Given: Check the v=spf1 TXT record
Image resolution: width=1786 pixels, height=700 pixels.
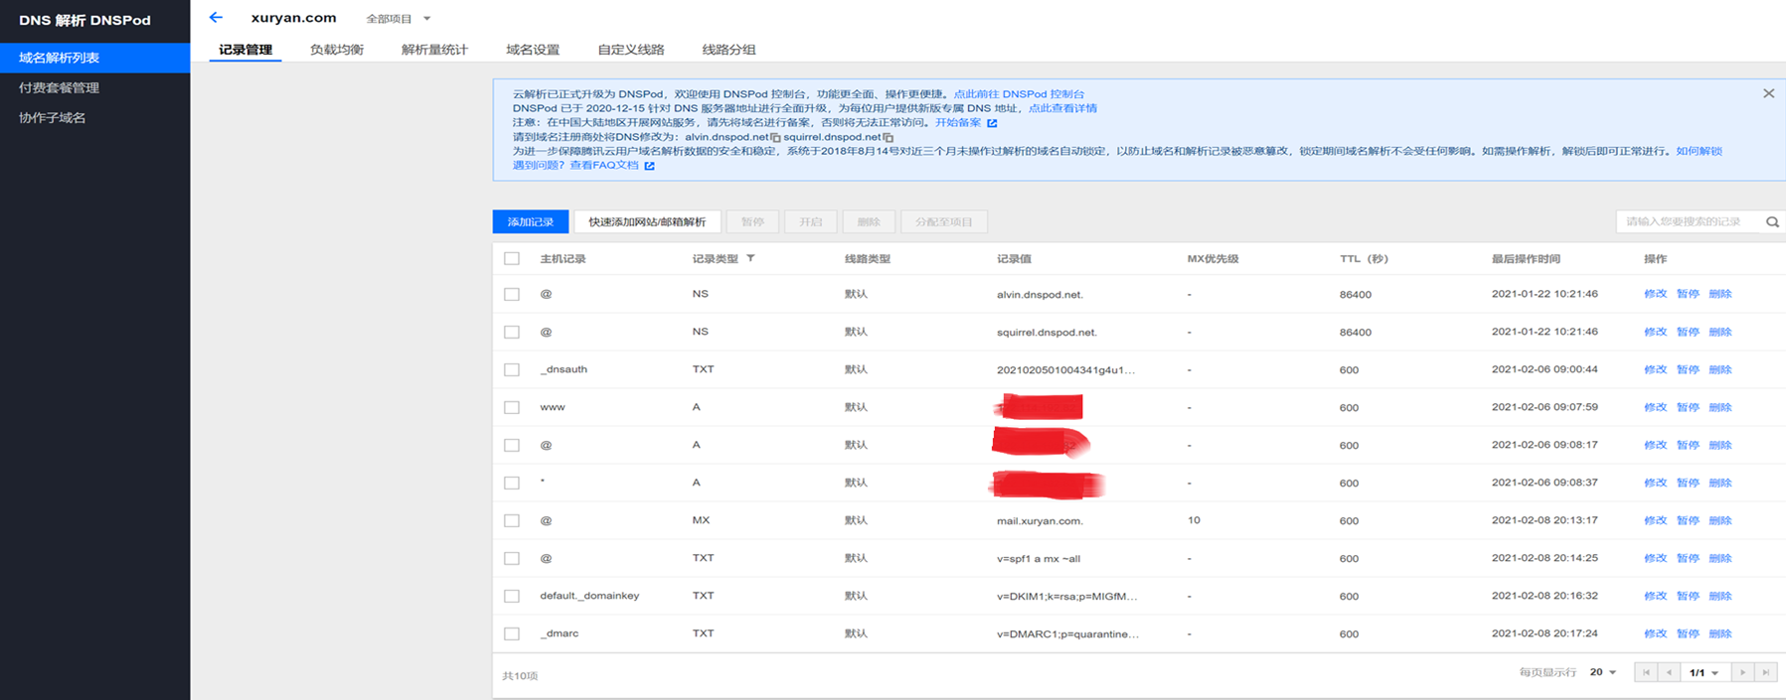Looking at the screenshot, I should pos(512,558).
